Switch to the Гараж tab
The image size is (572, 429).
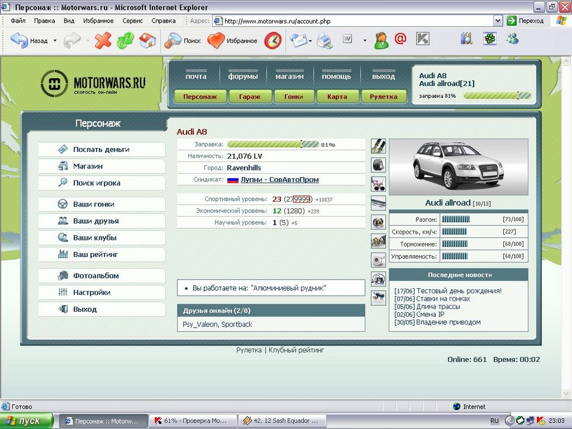click(x=250, y=96)
